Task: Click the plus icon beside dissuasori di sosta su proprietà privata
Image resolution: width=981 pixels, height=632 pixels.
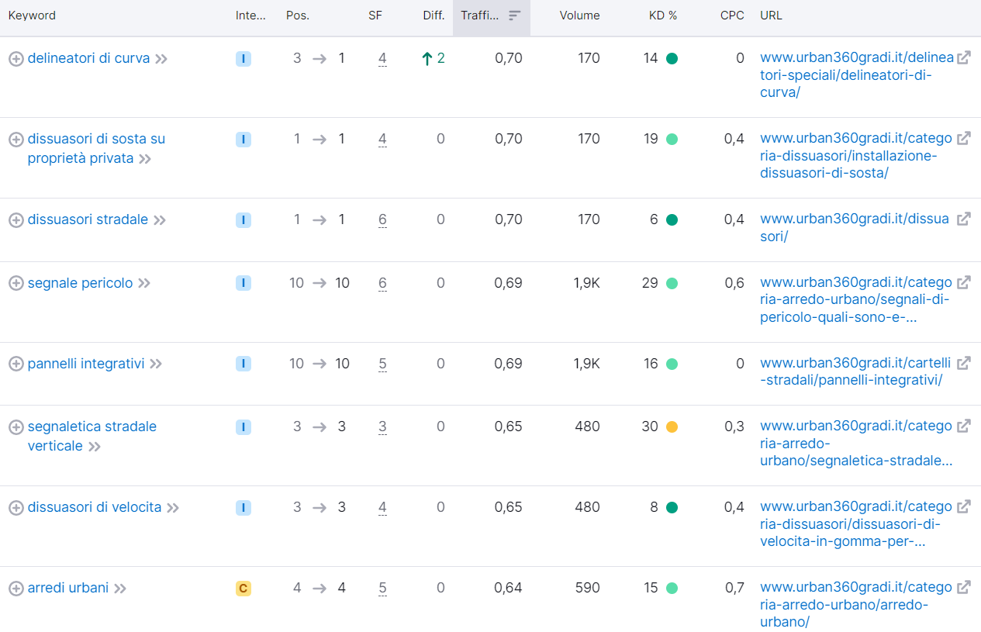Action: pos(16,140)
